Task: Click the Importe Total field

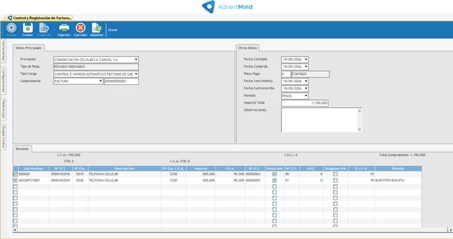Action: click(305, 103)
